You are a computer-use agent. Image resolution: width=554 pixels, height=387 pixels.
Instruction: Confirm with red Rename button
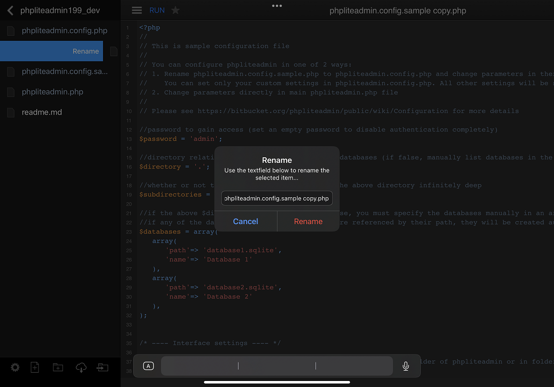point(308,221)
